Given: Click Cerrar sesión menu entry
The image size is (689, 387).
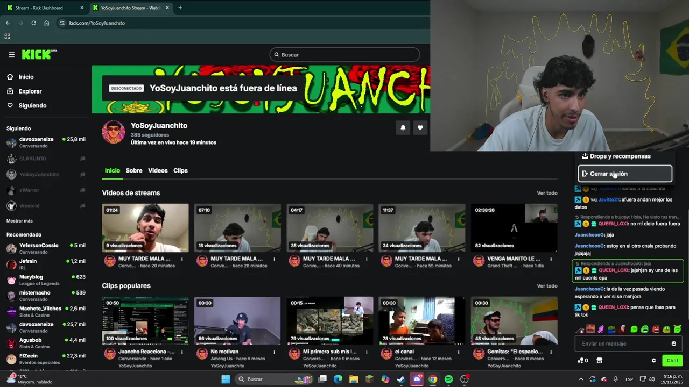Looking at the screenshot, I should coord(625,174).
